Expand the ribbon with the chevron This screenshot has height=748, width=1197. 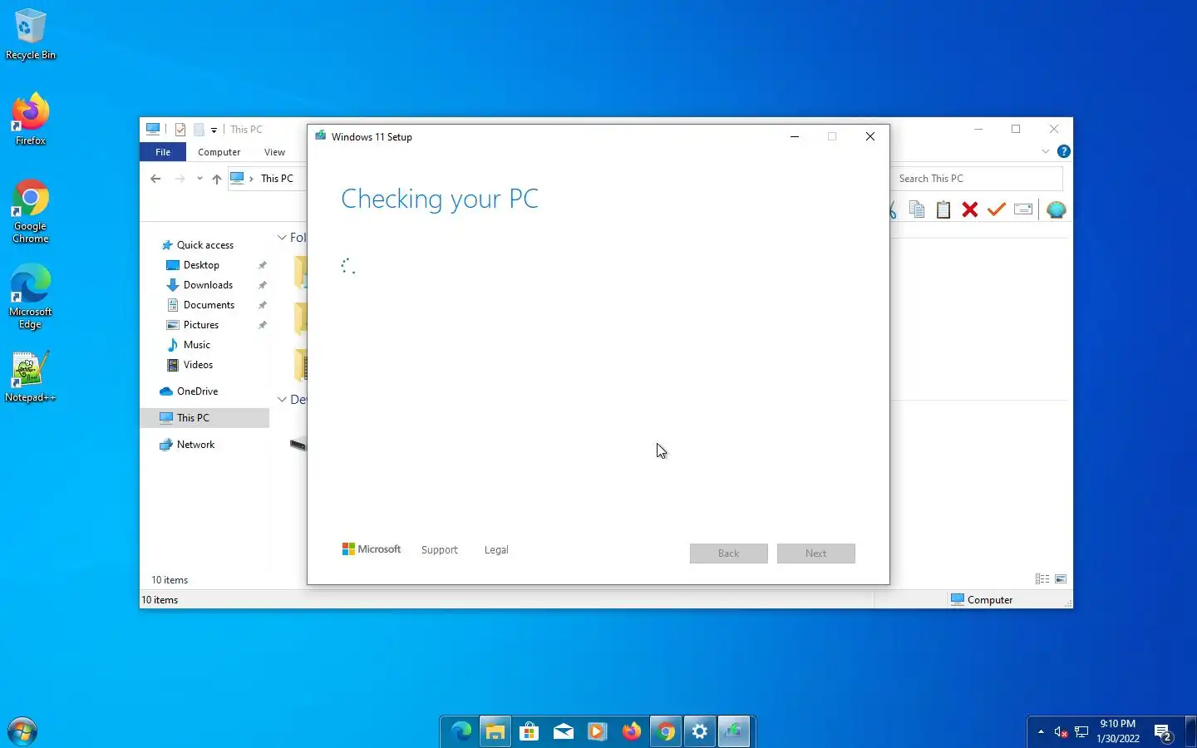[x=1045, y=151]
